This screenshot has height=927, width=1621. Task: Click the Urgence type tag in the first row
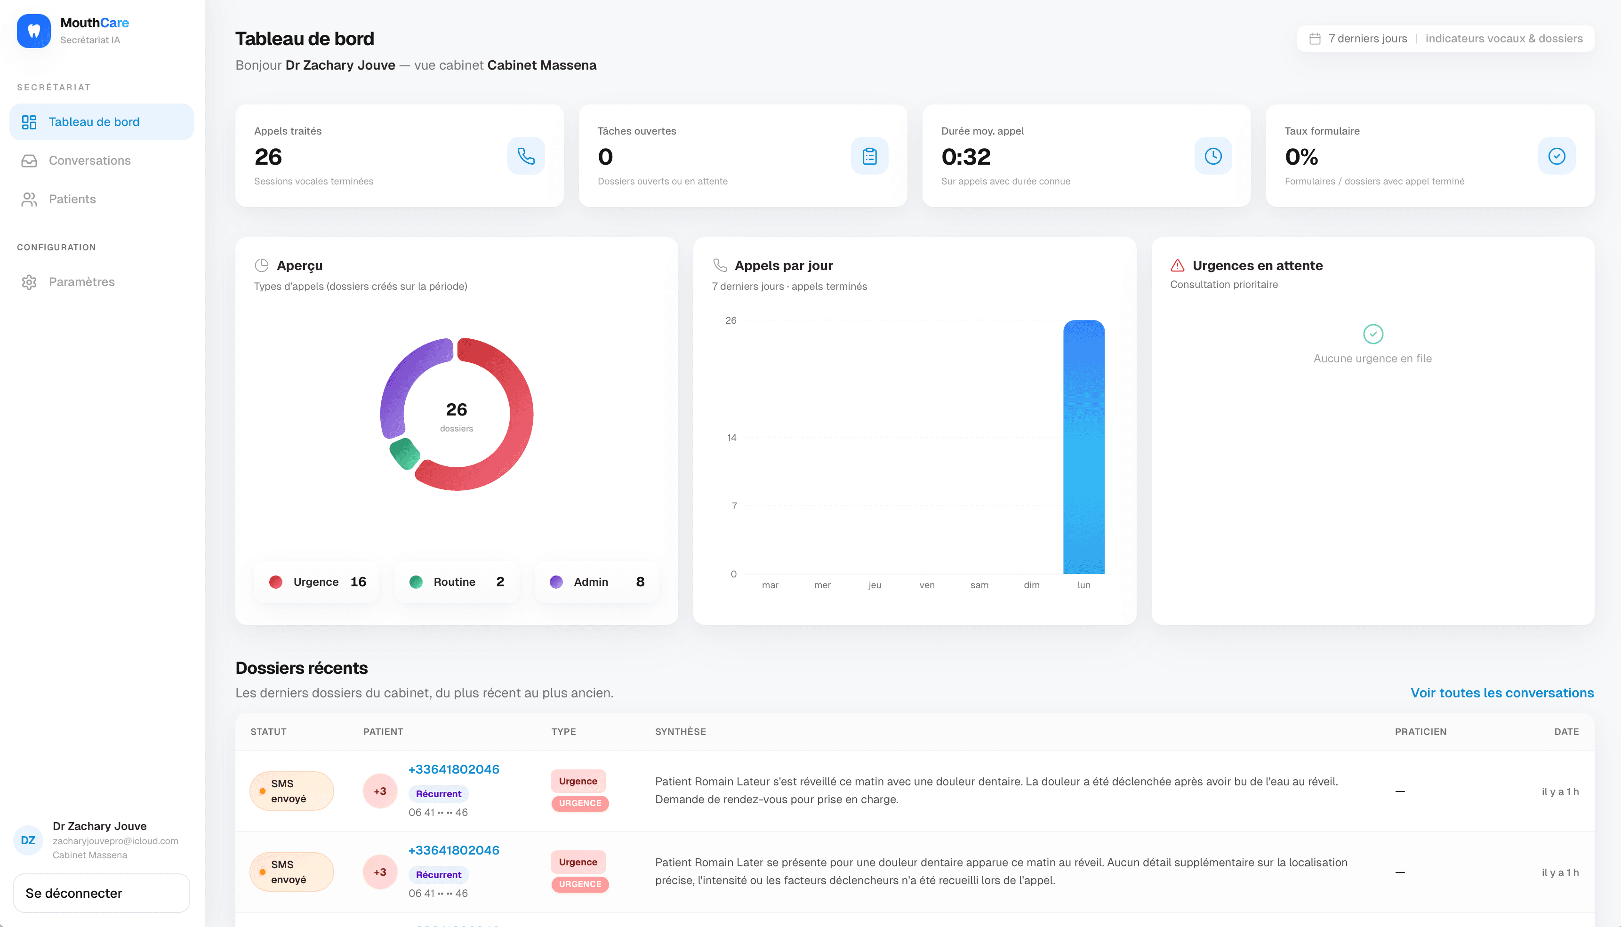(x=578, y=781)
